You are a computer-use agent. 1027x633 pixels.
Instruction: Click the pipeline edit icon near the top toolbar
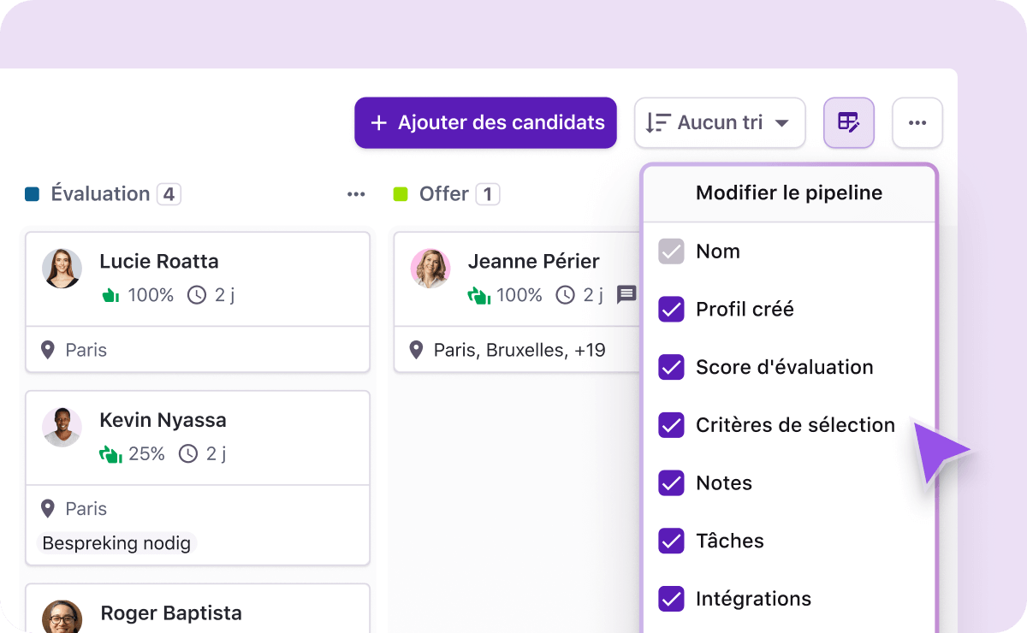(848, 122)
